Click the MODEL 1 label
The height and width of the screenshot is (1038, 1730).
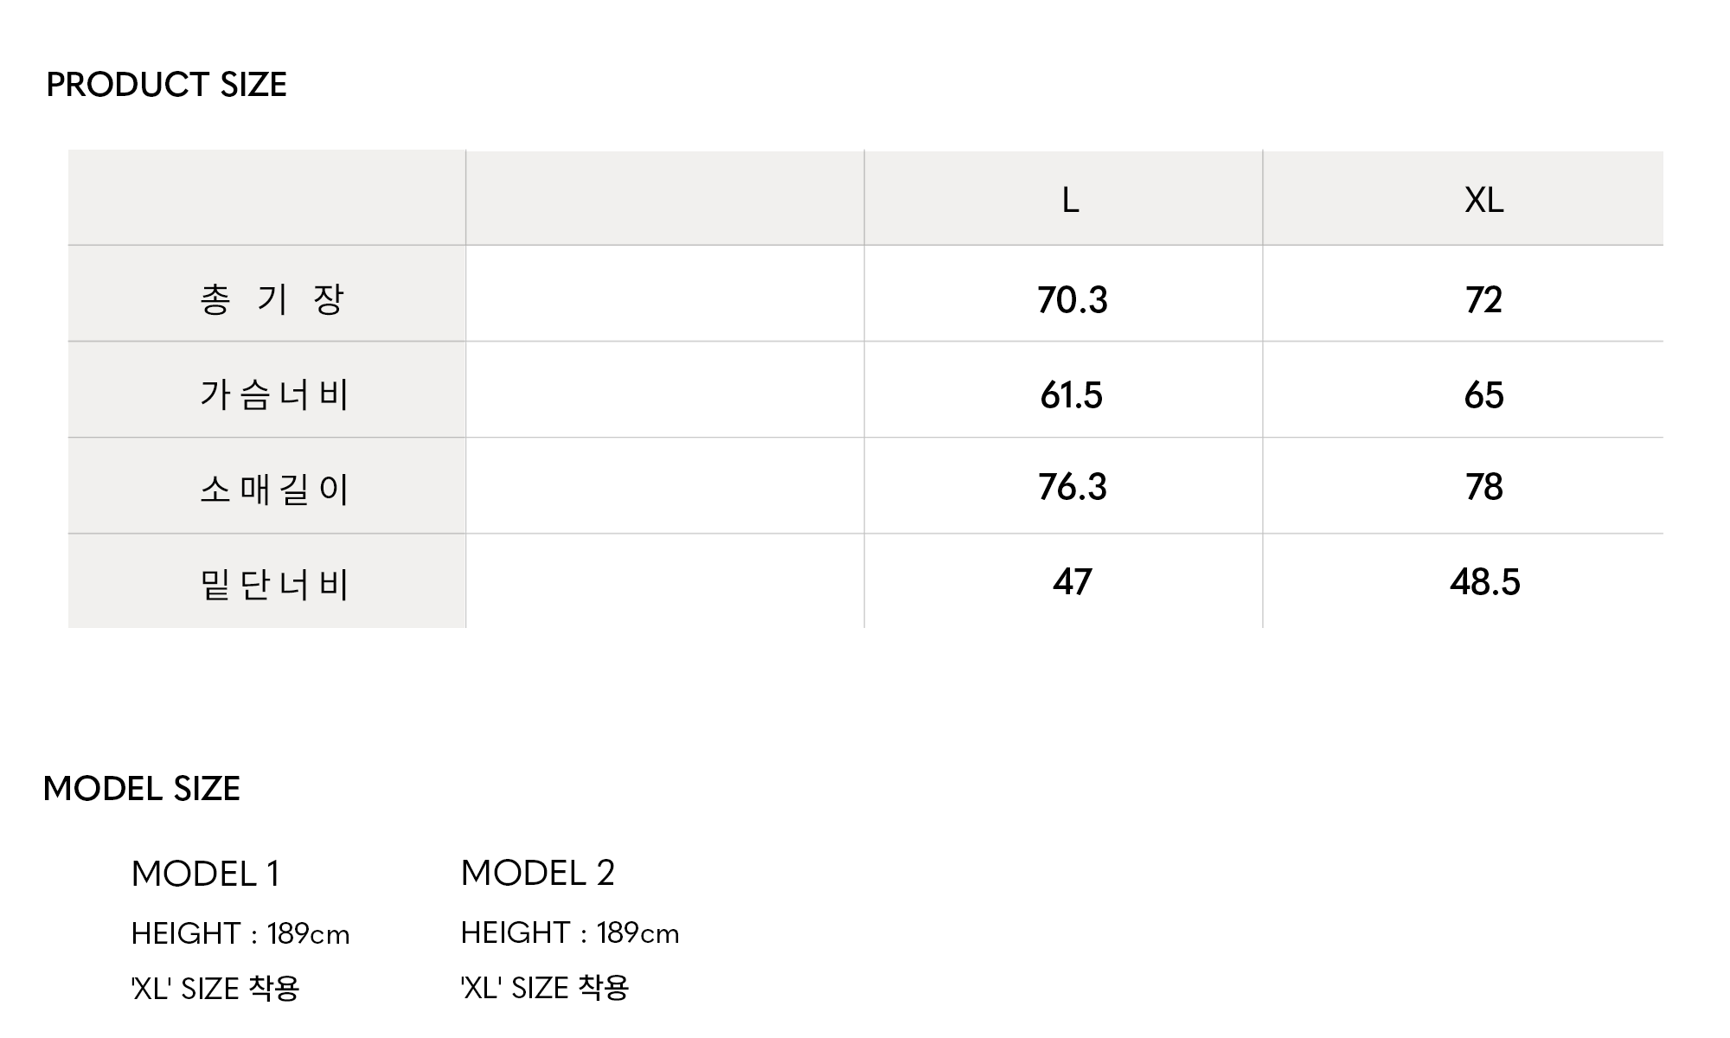click(x=206, y=874)
